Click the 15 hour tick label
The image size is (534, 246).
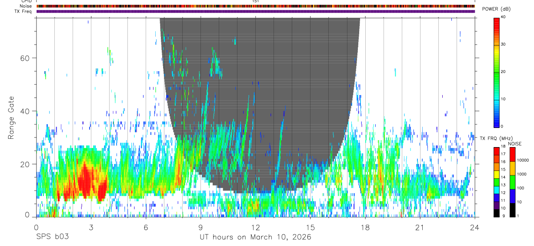tap(310, 227)
